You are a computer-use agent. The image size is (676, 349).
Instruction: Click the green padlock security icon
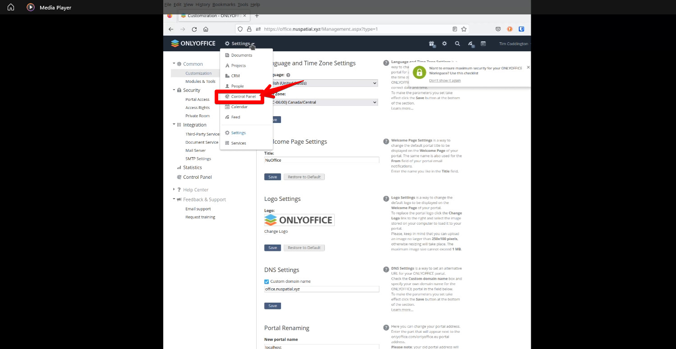[x=419, y=72]
